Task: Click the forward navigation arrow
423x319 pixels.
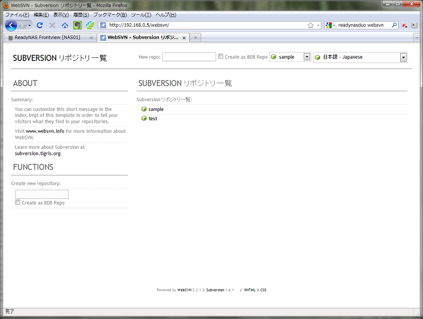Action: (22, 25)
